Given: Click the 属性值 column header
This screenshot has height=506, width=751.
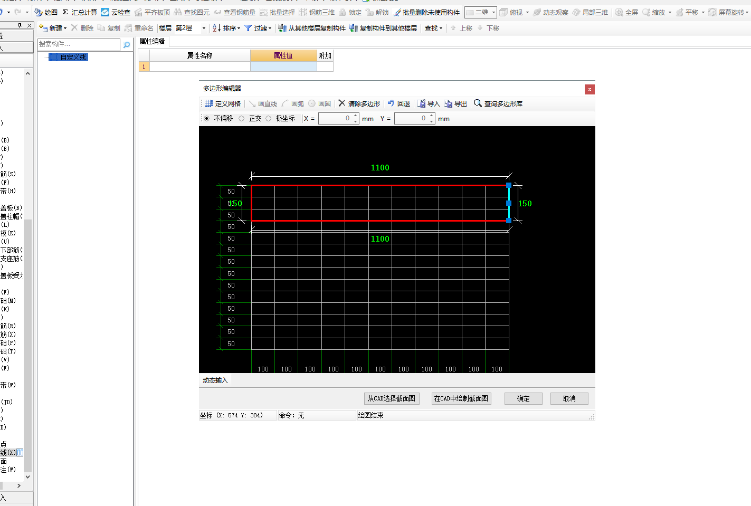Looking at the screenshot, I should [283, 55].
